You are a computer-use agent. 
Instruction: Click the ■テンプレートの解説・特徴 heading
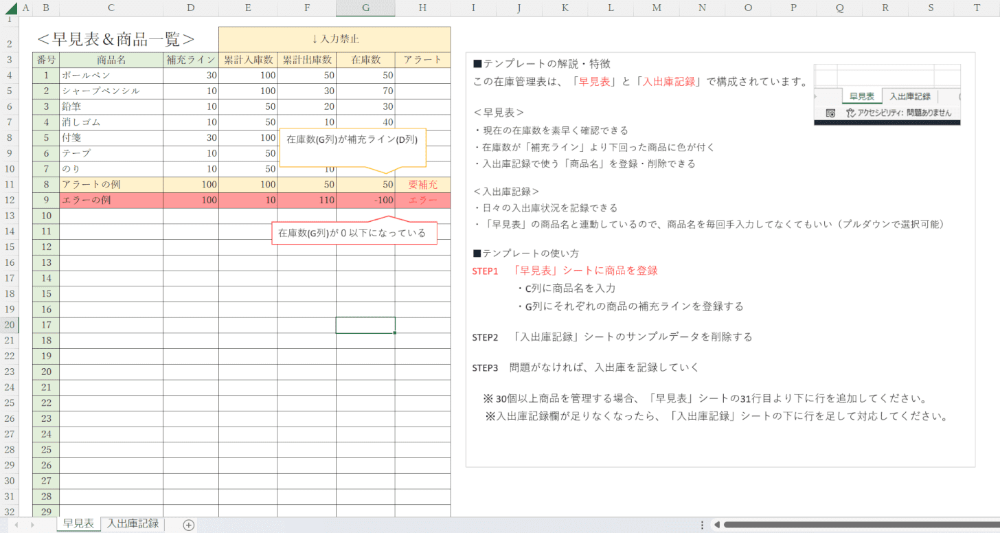[541, 64]
